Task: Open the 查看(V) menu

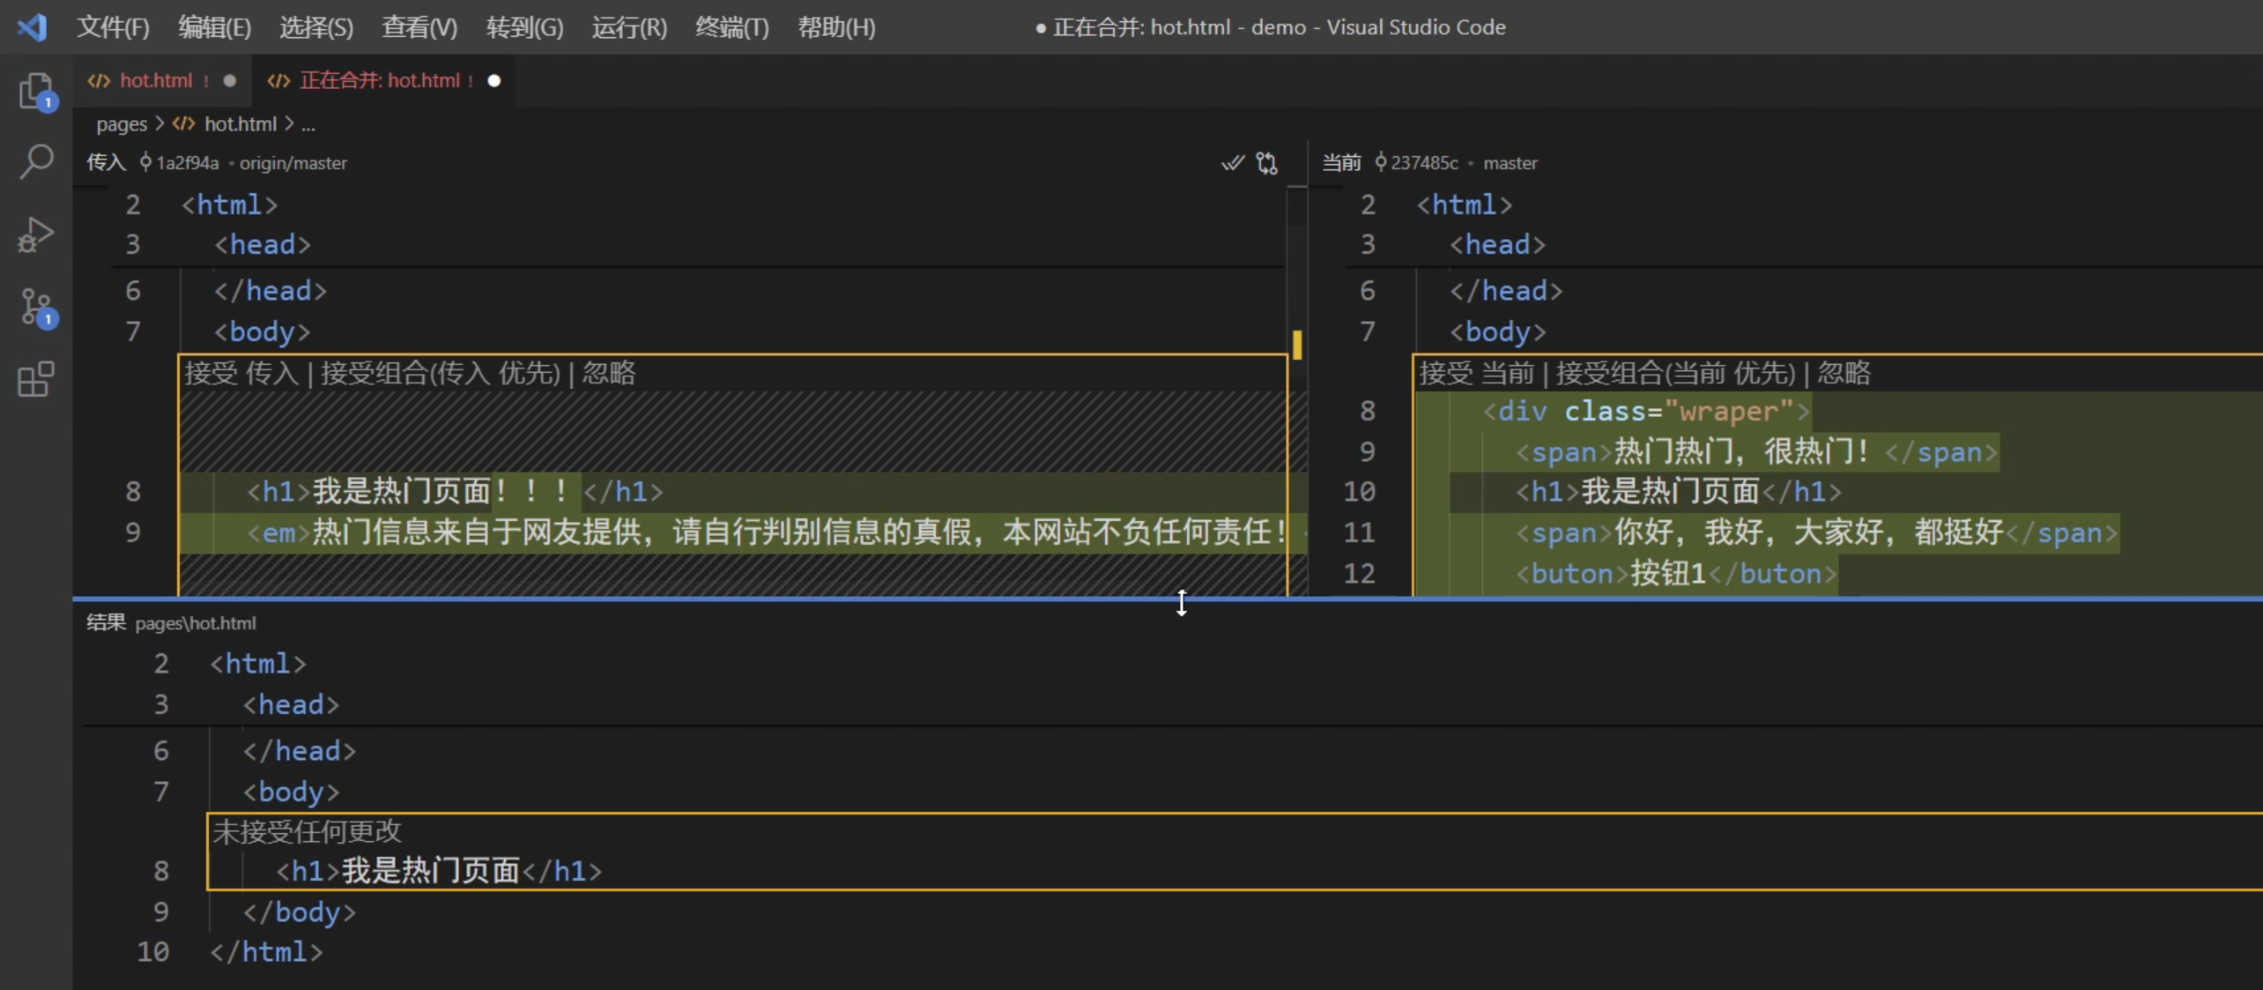Action: click(419, 26)
